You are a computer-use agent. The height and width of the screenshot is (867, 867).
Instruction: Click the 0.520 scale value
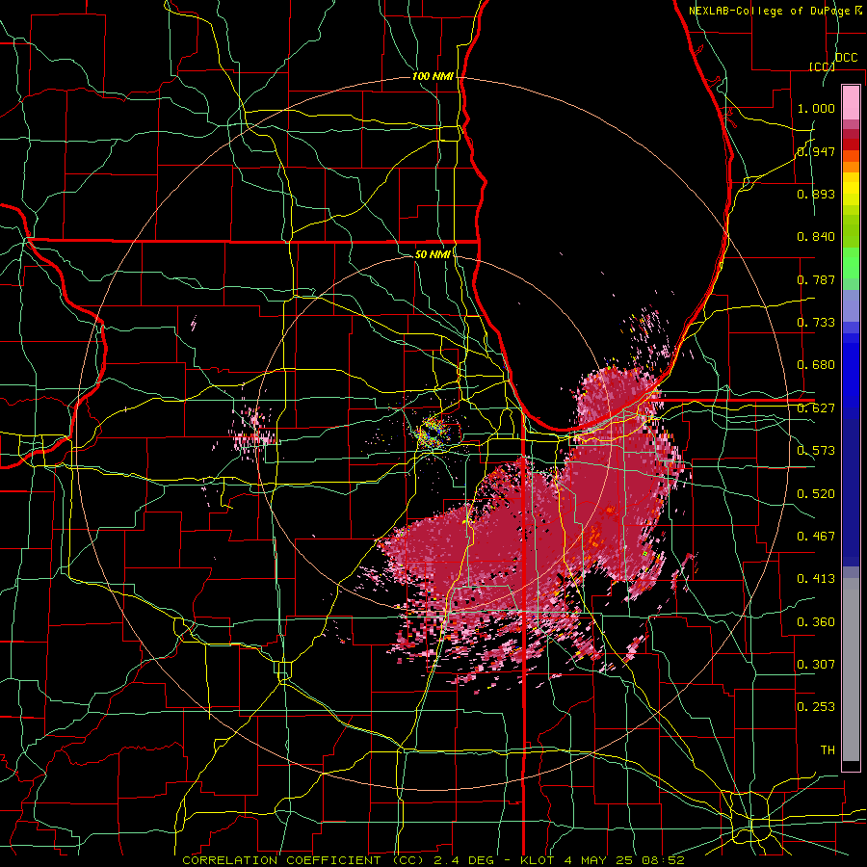[x=816, y=494]
